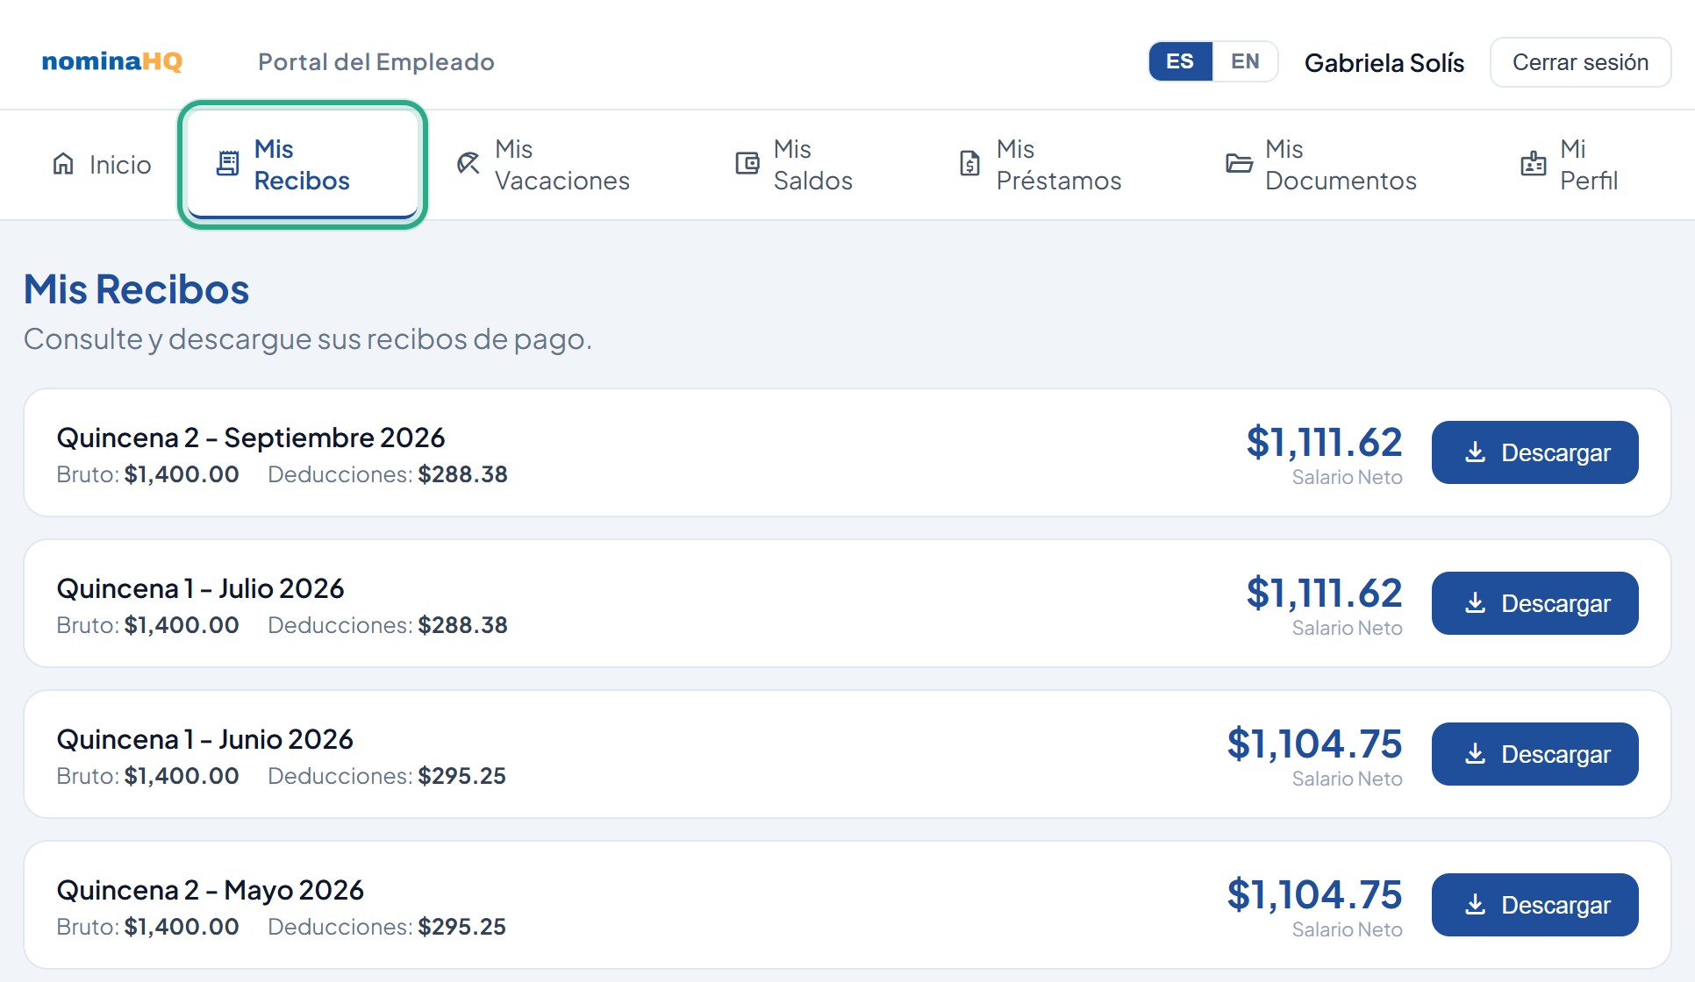Click download arrow icon for Mayo 2026 receipt
Screen dimensions: 1695x982
point(1476,905)
